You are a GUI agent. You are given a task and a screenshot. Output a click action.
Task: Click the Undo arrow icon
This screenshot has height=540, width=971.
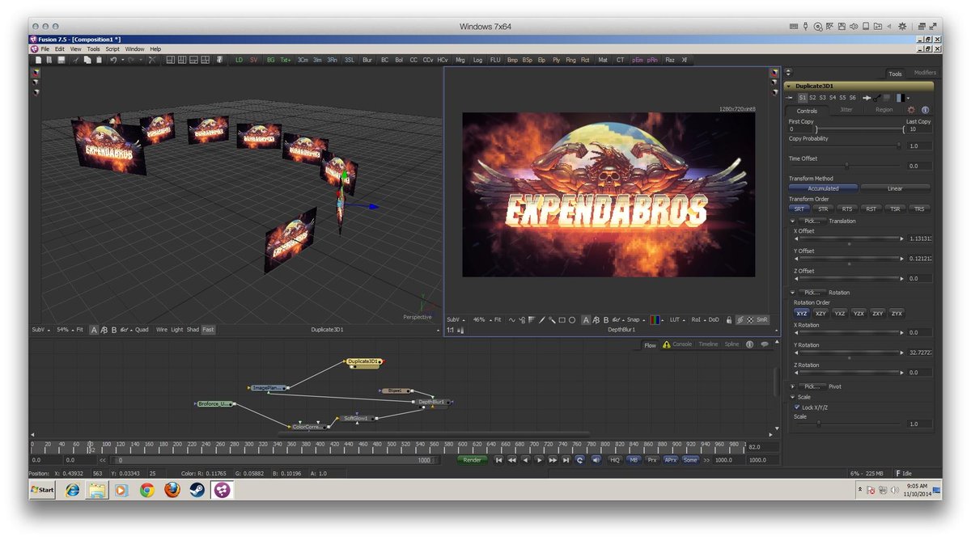pos(114,60)
